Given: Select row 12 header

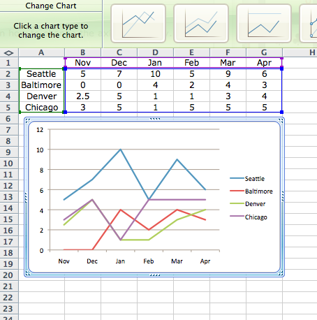Looking at the screenshot, I should (x=9, y=186).
